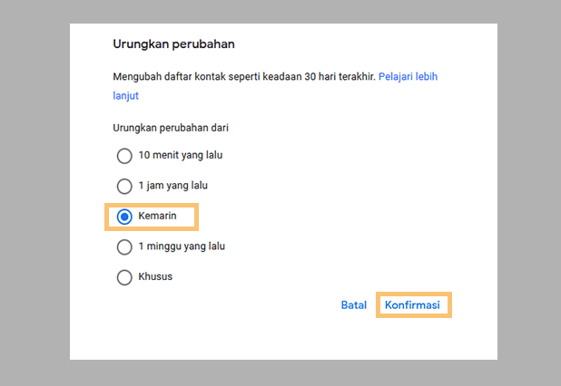Click the "10 menit yang lalu" label text
The image size is (561, 386).
click(x=180, y=155)
